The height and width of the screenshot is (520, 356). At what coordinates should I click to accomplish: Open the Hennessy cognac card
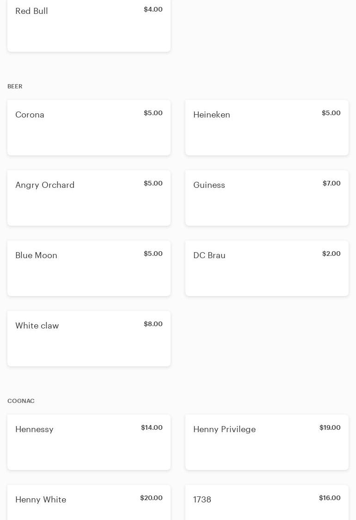pos(89,442)
